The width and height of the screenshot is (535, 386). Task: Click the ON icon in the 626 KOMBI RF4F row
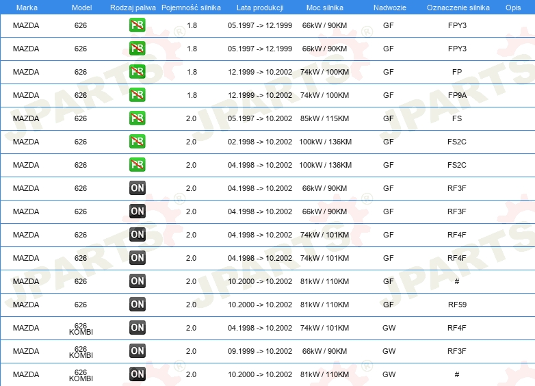[137, 327]
